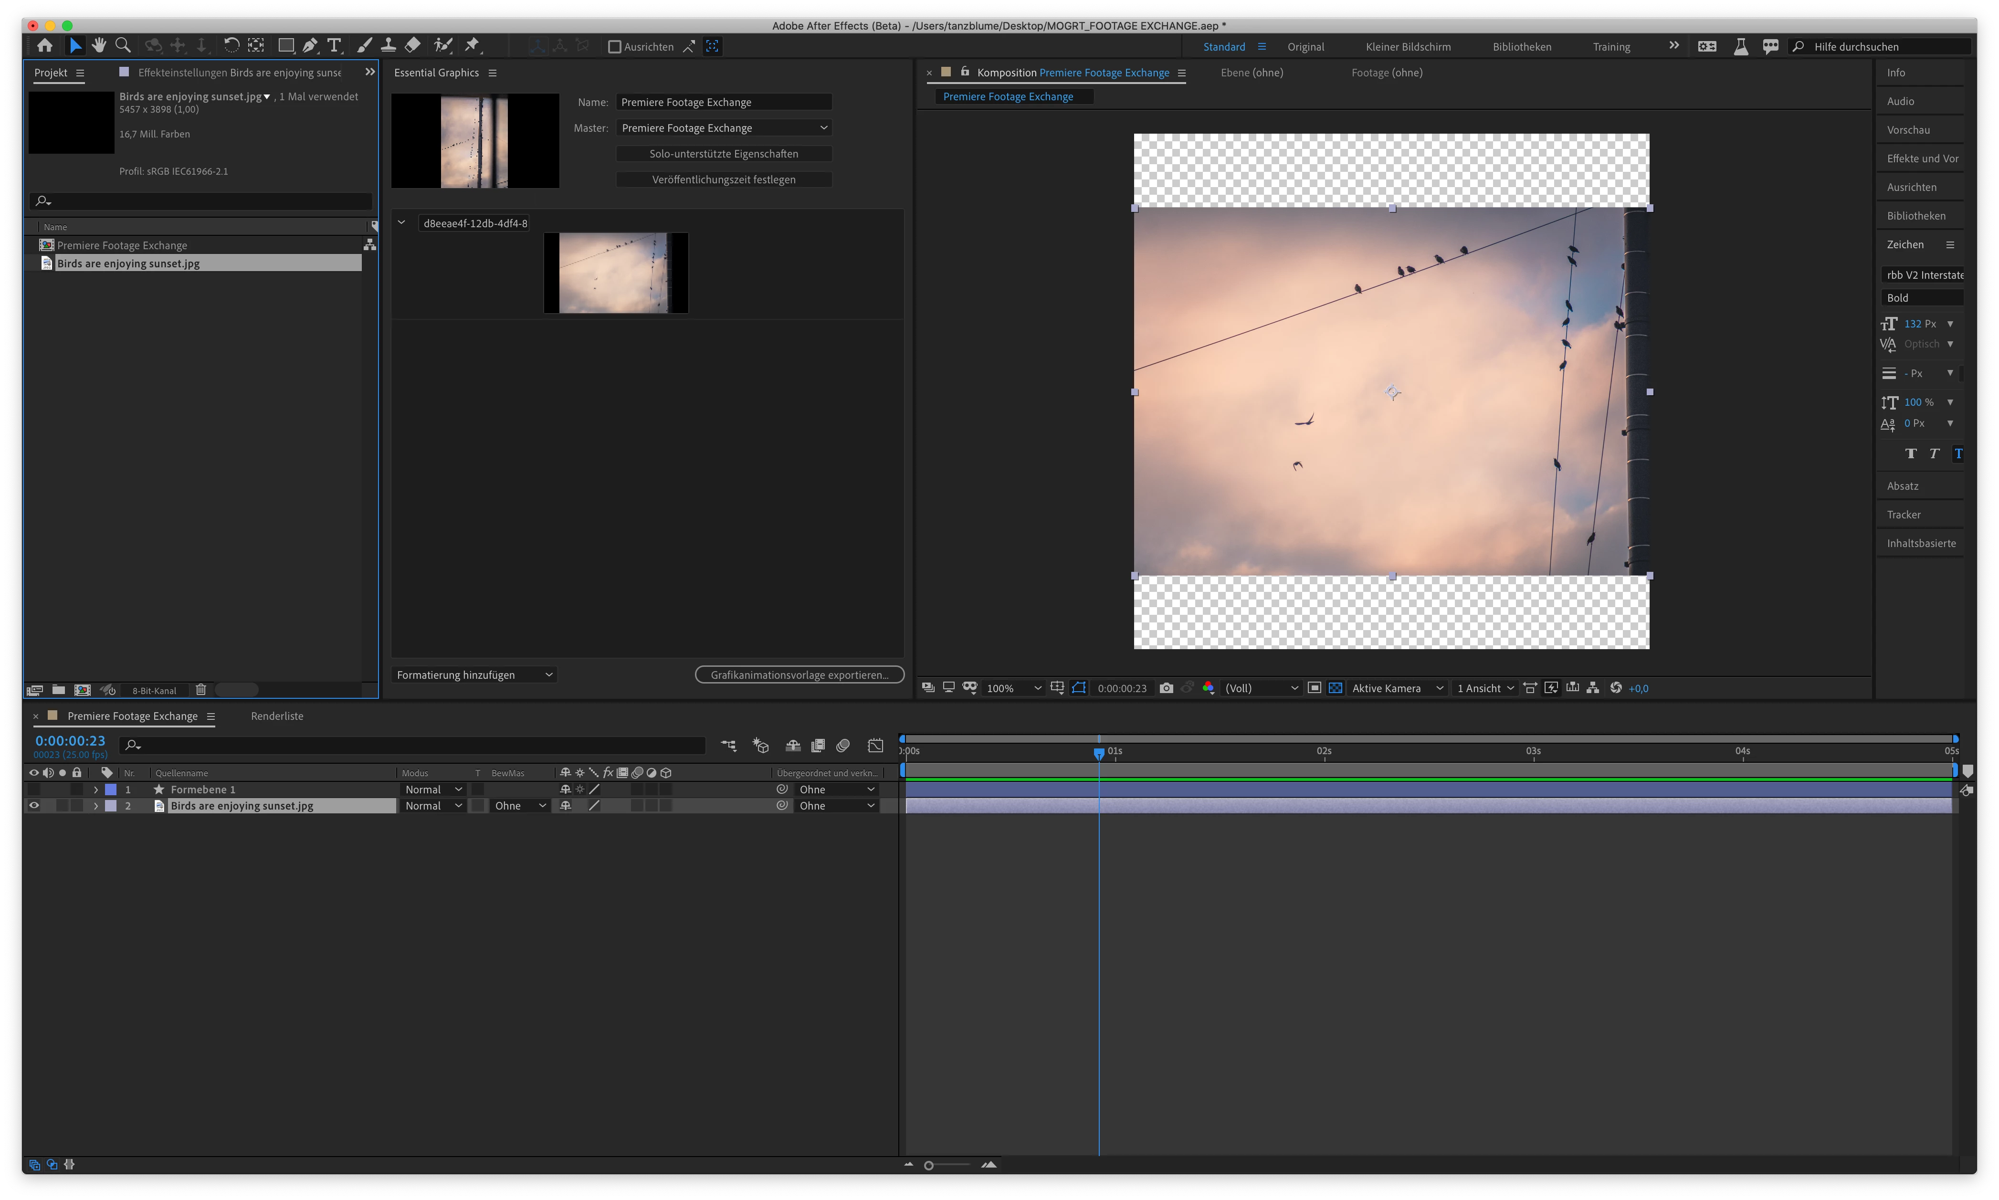Take a snapshot with camera icon
Screen dimensions: 1999x1200
coord(1165,688)
